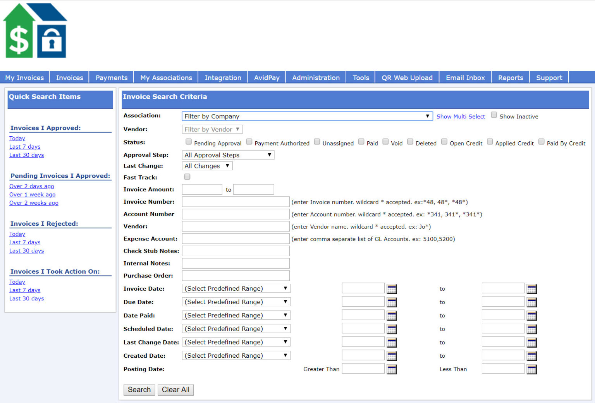Click calendar icon for Created Date start

(392, 356)
